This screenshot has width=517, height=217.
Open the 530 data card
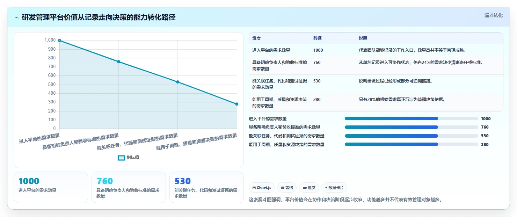206,187
